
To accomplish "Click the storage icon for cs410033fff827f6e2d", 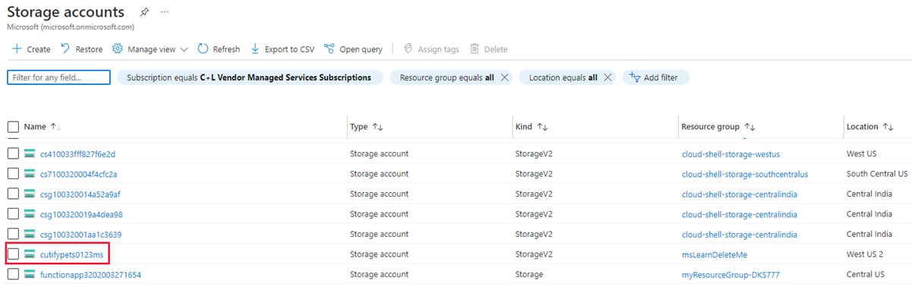I will click(30, 154).
